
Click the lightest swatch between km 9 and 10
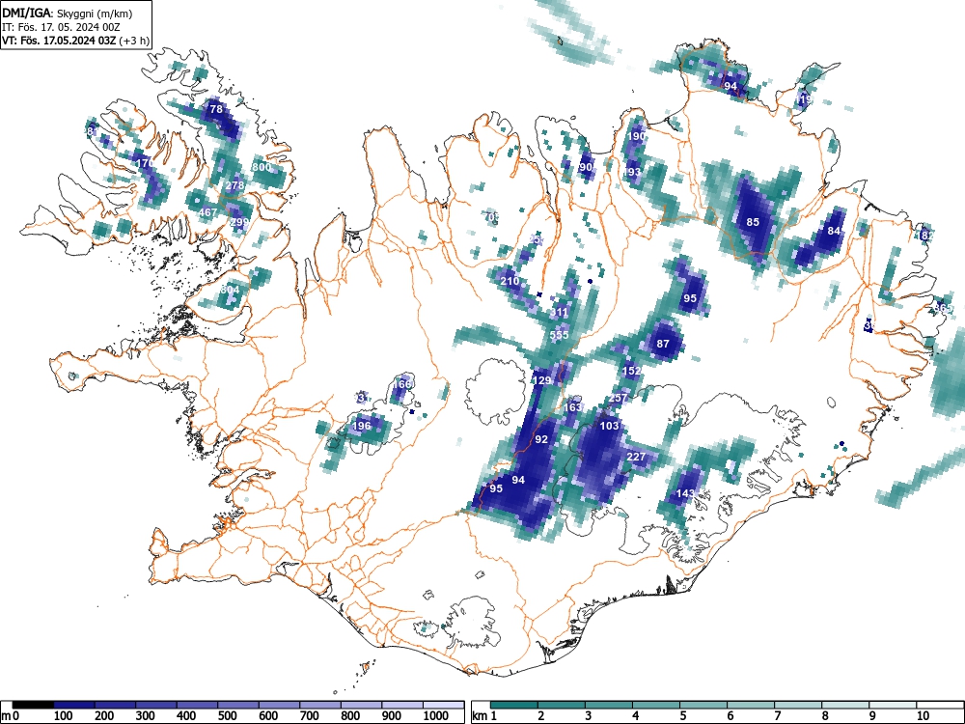[x=893, y=705]
